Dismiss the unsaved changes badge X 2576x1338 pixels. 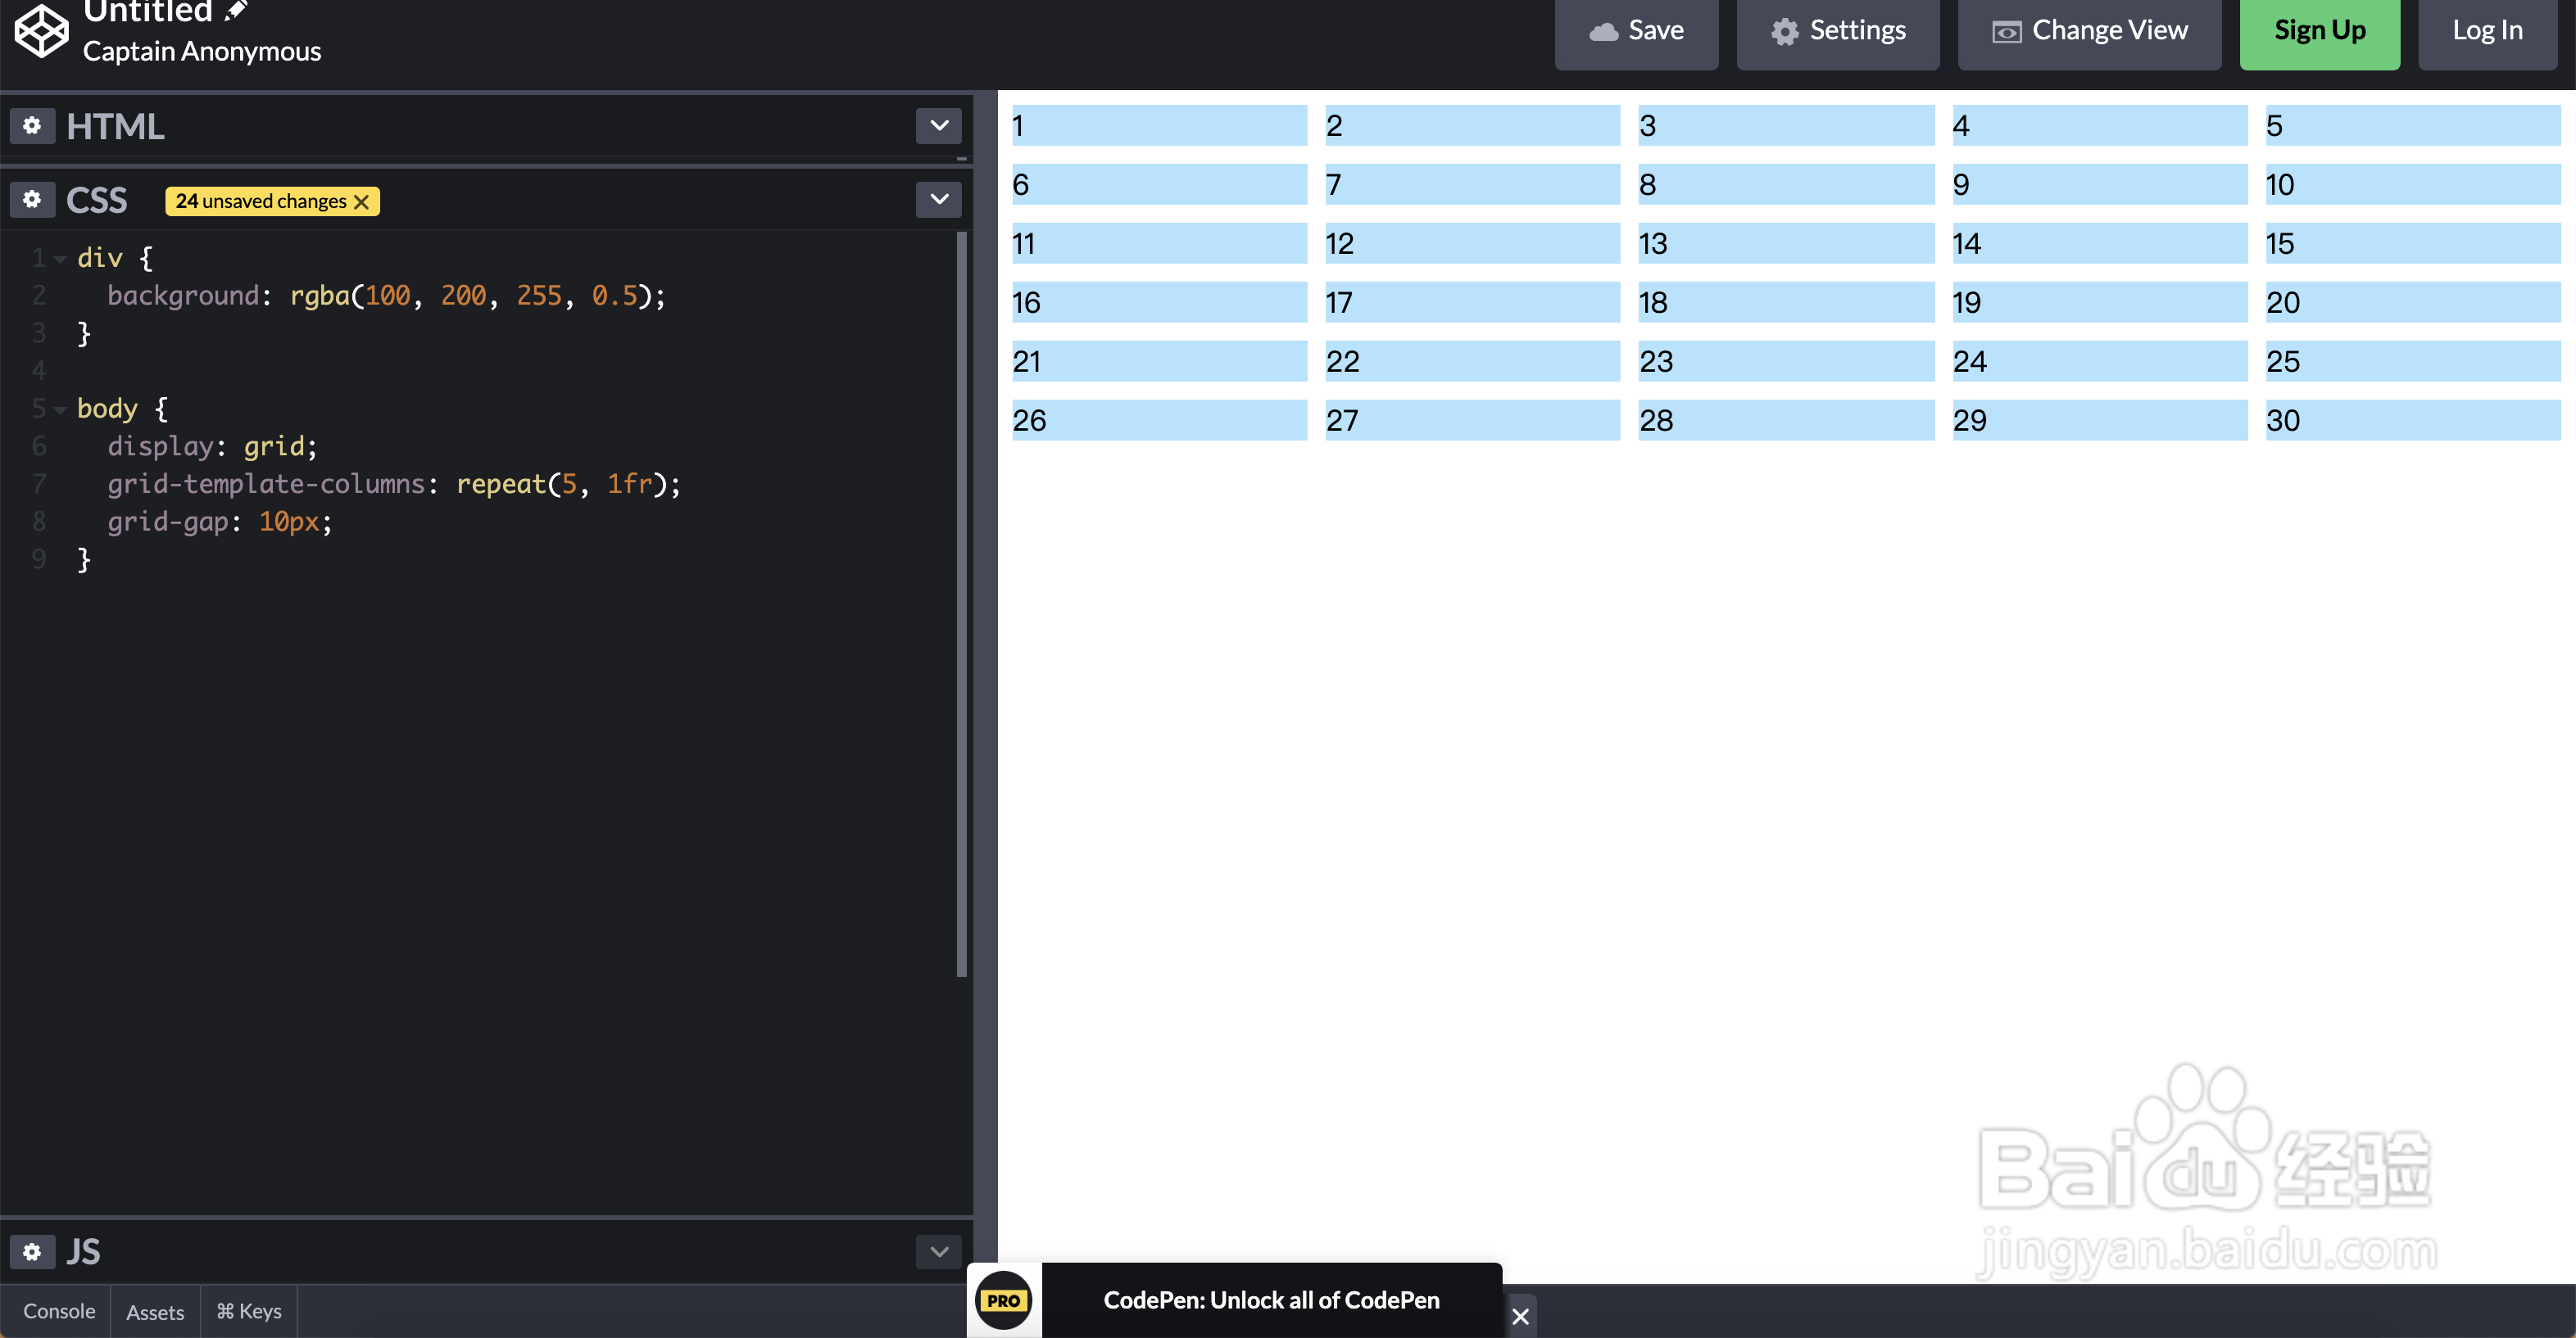(x=362, y=202)
